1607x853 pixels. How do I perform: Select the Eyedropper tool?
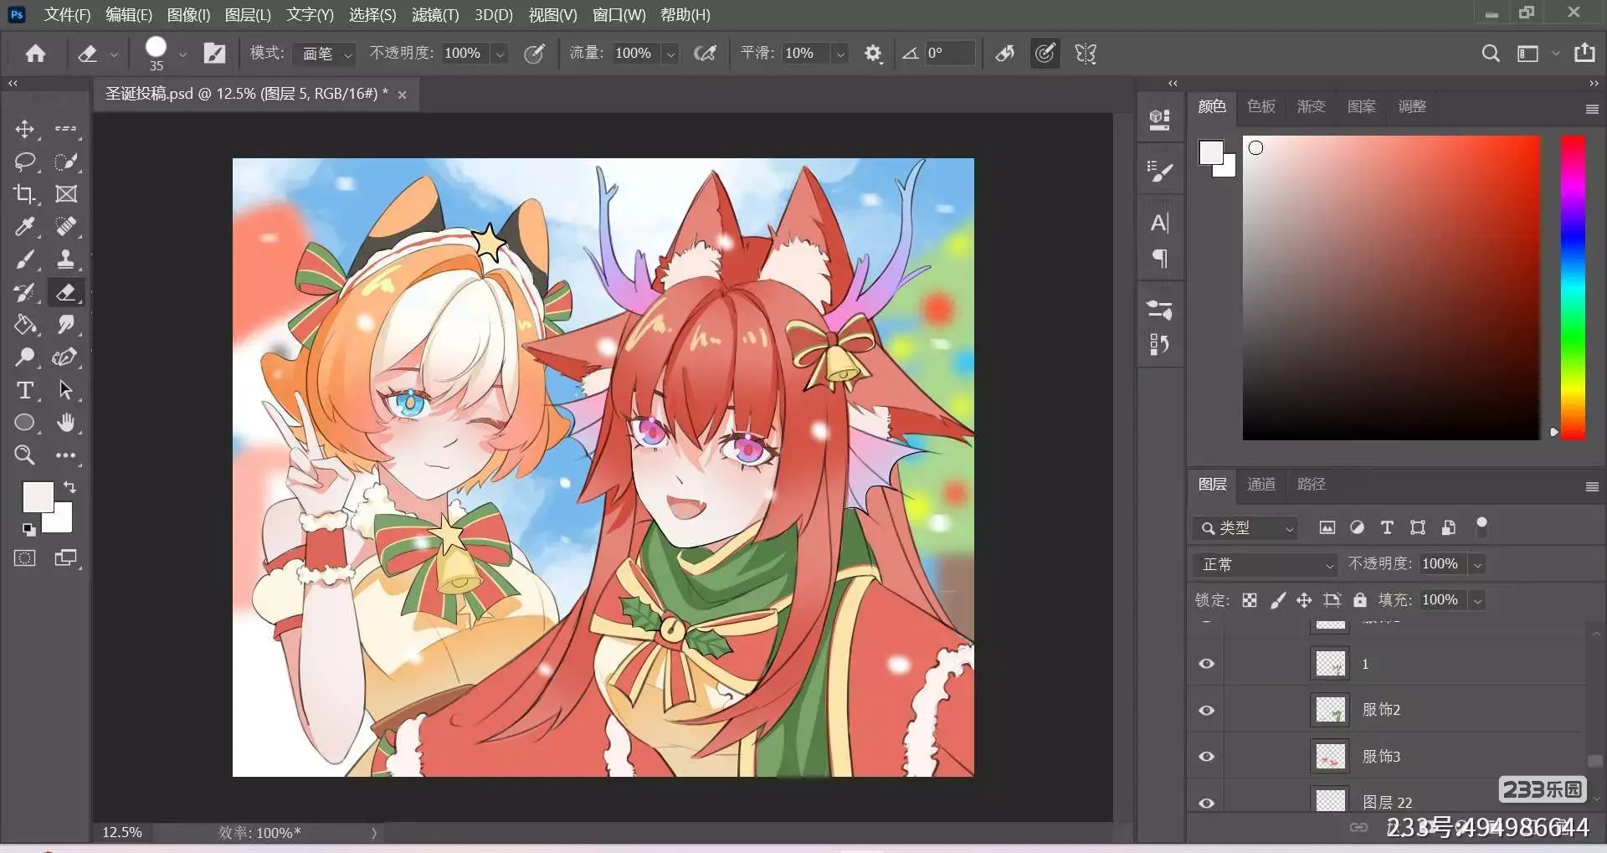coord(24,227)
